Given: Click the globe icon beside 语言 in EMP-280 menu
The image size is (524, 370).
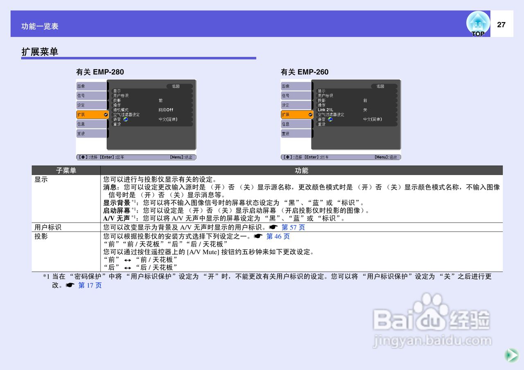Looking at the screenshot, I should tap(126, 119).
